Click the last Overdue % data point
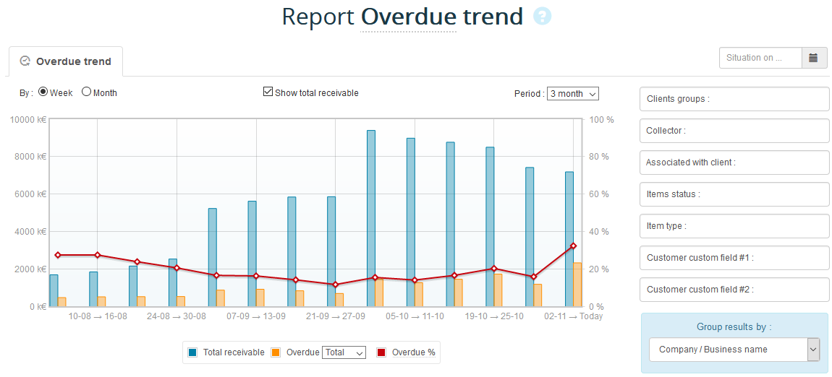Viewport: 832px width, 377px height. click(x=573, y=246)
